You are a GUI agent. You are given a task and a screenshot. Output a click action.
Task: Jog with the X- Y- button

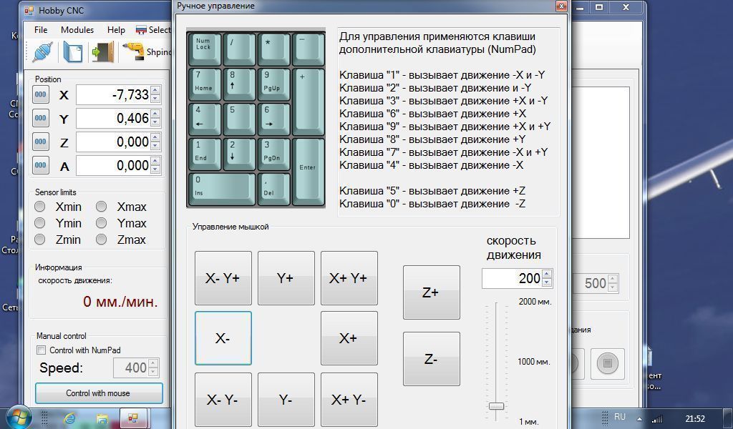pos(223,400)
